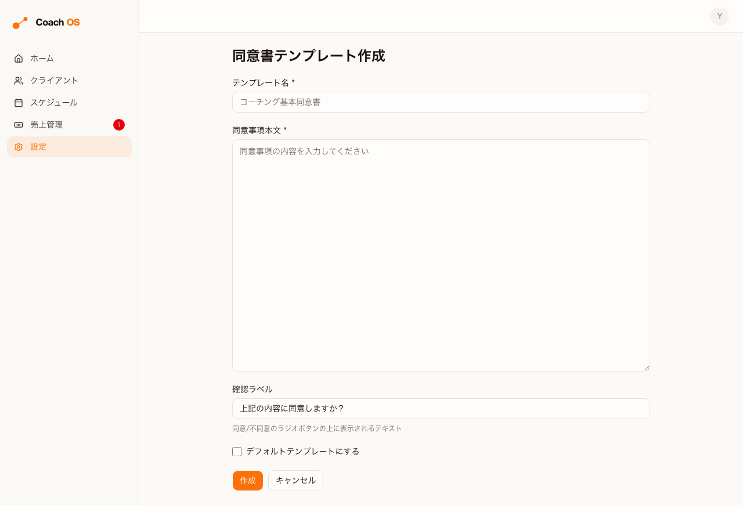Click the sales management money icon
Image resolution: width=743 pixels, height=505 pixels.
pyautogui.click(x=19, y=125)
